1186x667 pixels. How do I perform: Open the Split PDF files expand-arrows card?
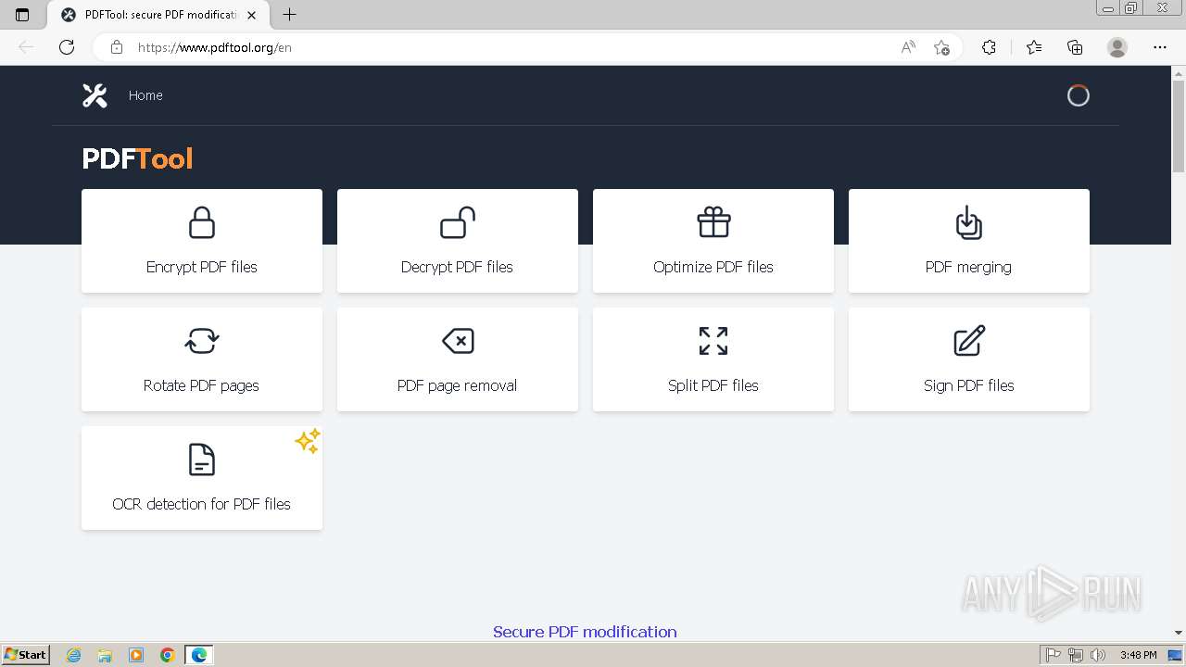[x=713, y=359]
